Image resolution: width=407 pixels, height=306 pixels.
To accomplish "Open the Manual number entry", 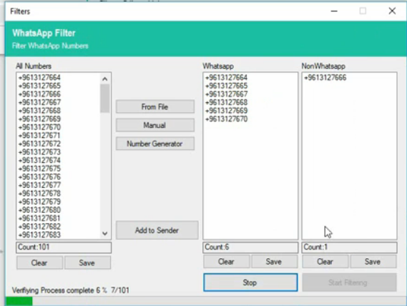I will (155, 125).
